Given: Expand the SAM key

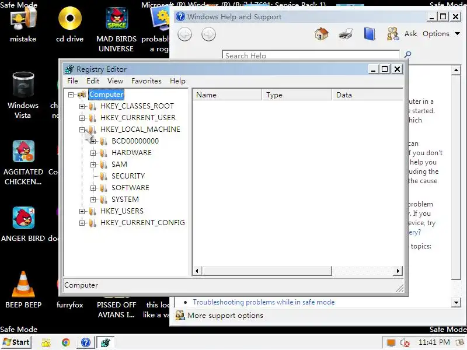Looking at the screenshot, I should [93, 164].
